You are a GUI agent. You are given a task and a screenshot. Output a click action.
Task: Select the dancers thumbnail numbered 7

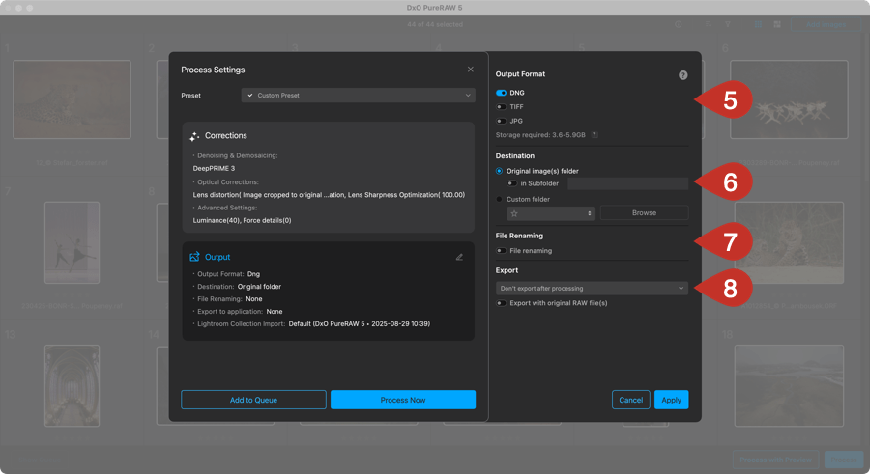[72, 243]
